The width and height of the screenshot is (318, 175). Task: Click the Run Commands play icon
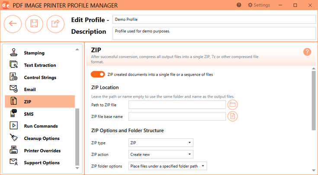(14, 126)
